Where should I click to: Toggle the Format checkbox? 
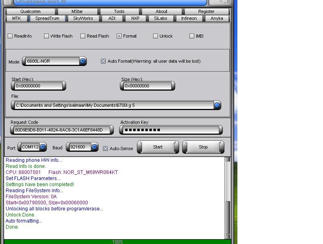[x=119, y=36]
